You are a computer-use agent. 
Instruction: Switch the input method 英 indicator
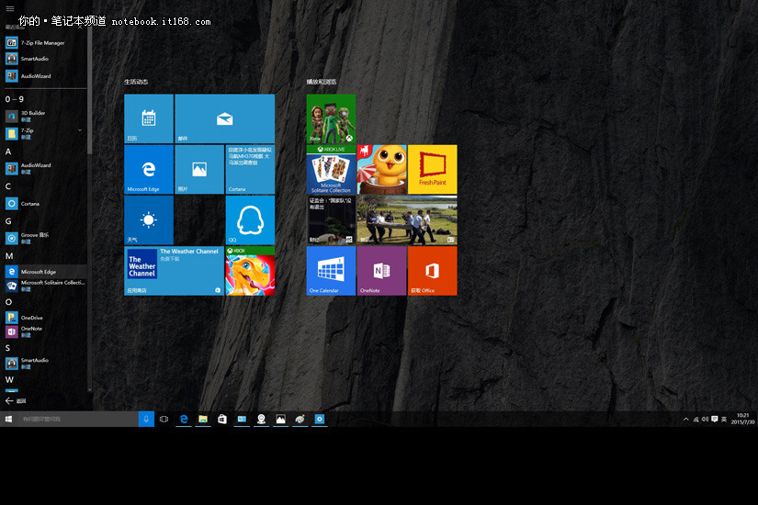coord(724,420)
